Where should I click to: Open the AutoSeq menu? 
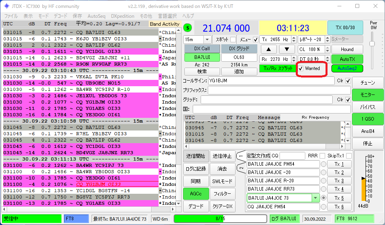click(x=96, y=16)
